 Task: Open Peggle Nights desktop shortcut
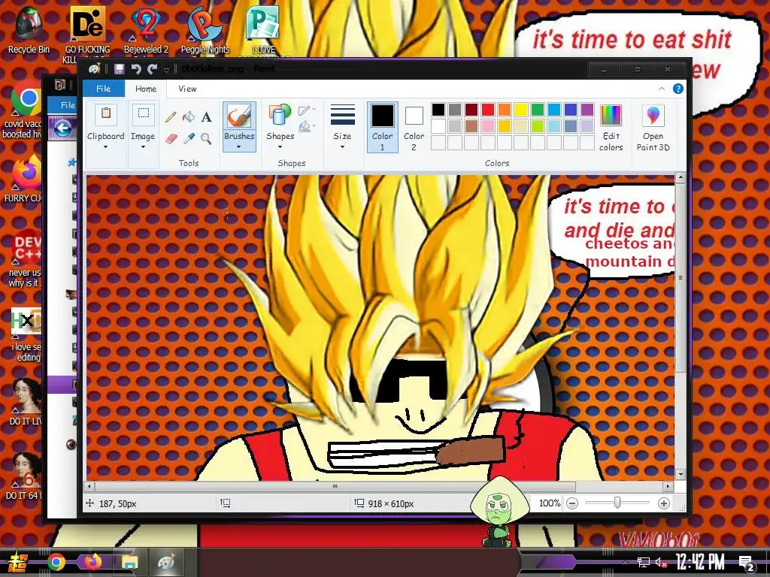click(205, 29)
